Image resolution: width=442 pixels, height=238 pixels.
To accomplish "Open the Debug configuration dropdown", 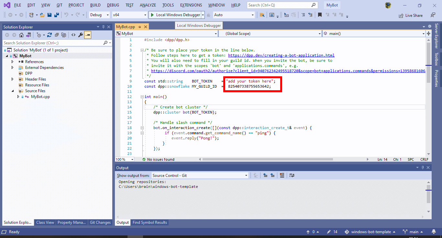I will point(100,15).
